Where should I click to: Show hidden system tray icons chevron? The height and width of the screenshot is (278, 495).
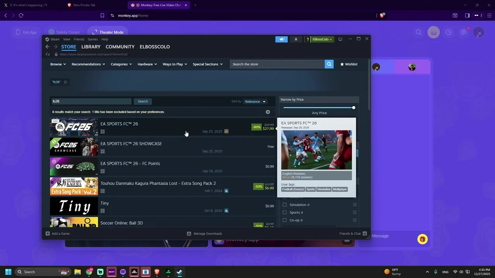click(x=427, y=272)
